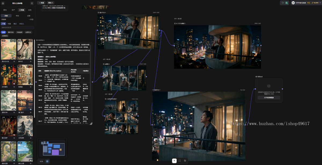
Task: Open the history icon in bottom toolbar
Action: click(x=185, y=161)
